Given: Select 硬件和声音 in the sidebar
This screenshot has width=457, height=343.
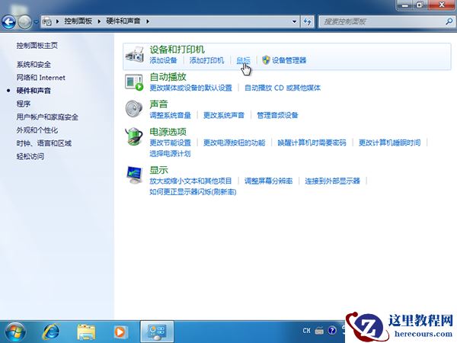Looking at the screenshot, I should coord(34,91).
